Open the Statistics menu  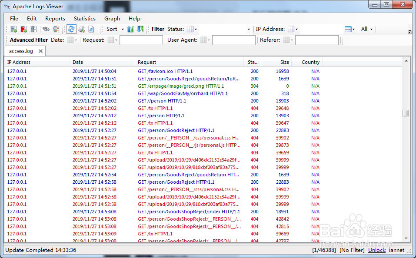tap(84, 18)
